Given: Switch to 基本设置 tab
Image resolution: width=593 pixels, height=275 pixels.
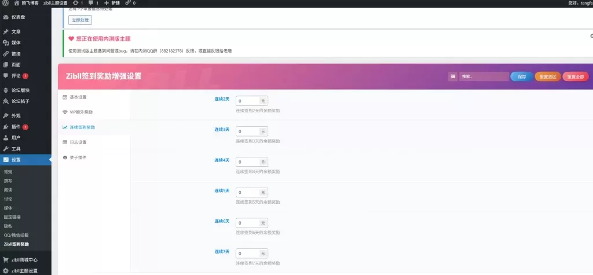Looking at the screenshot, I should pos(78,97).
